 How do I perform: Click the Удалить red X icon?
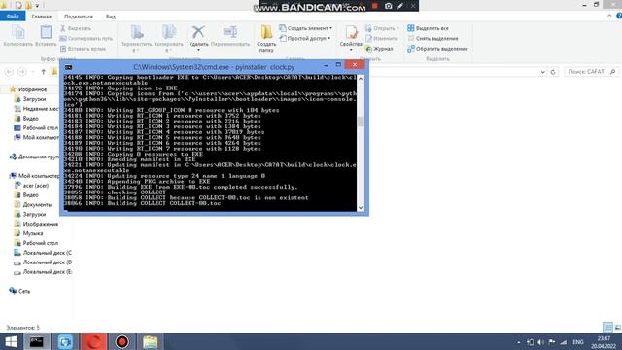(198, 32)
